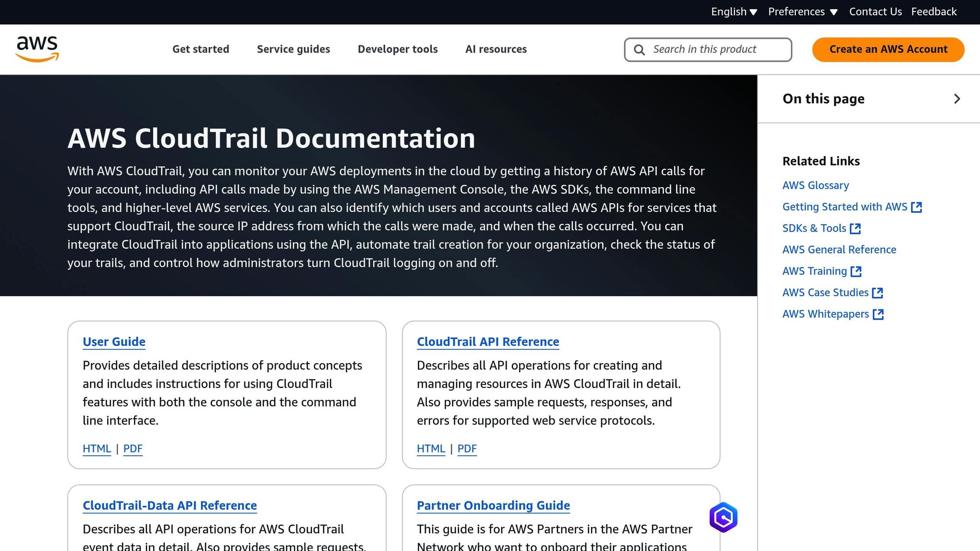This screenshot has height=551, width=980.
Task: Open the User Guide link
Action: (114, 342)
